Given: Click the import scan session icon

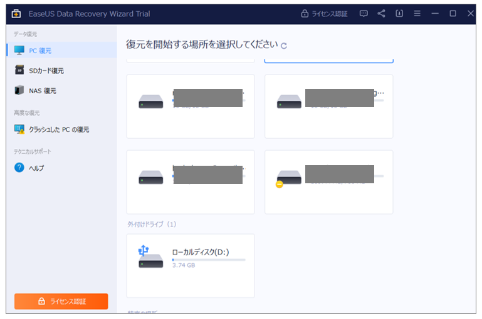Looking at the screenshot, I should tap(399, 14).
